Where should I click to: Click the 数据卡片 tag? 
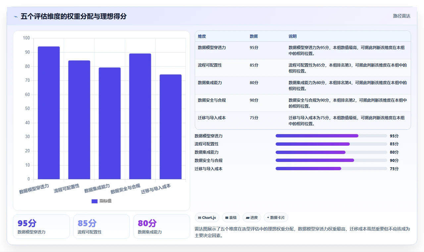pyautogui.click(x=276, y=218)
